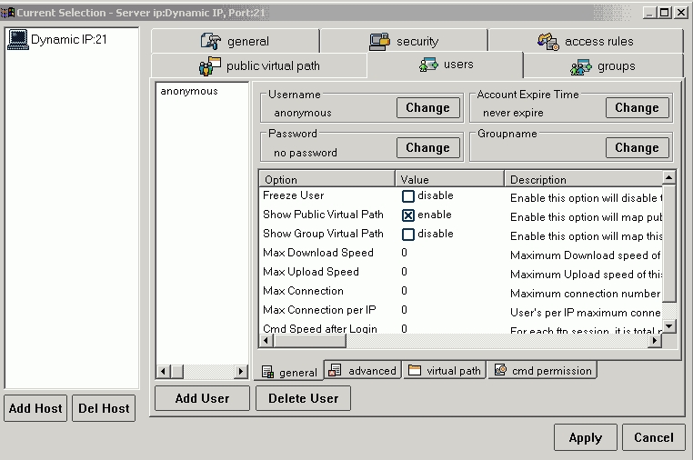Open the general sub-tab at bottom

289,372
